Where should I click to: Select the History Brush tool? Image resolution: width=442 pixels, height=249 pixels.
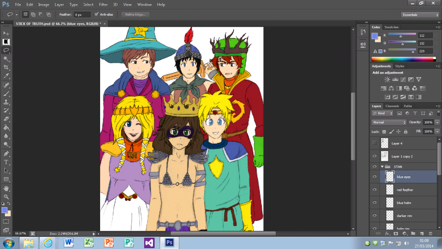(x=6, y=110)
